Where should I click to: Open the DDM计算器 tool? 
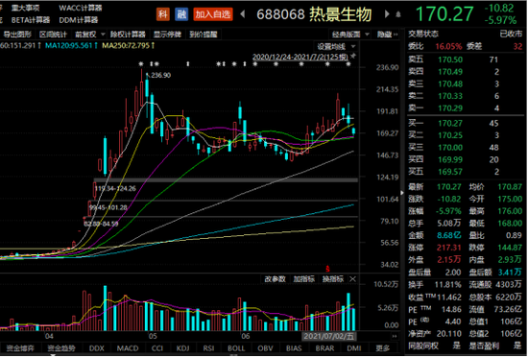[x=79, y=20]
